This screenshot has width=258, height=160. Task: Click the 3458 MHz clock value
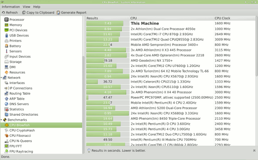222,129
